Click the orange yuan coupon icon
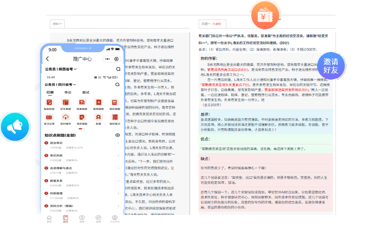Viewport: 383px width, 235px height. click(265, 16)
